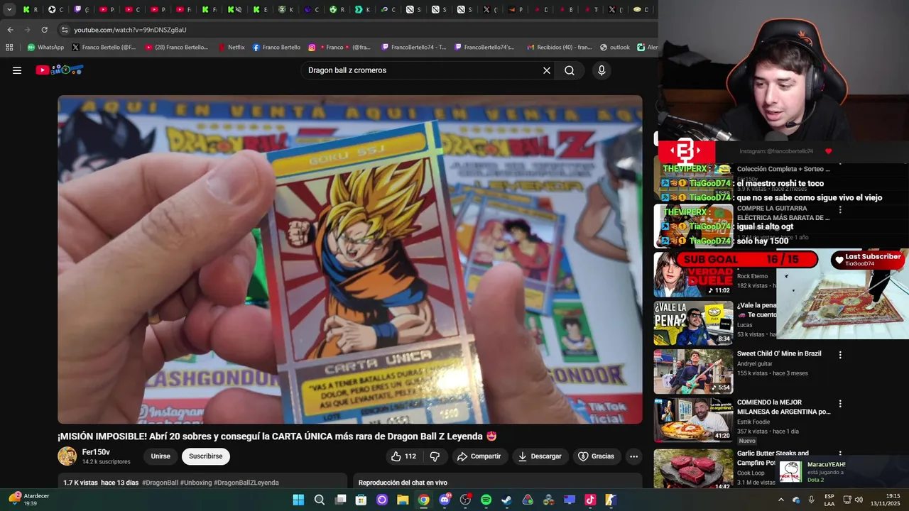Go back using browser back arrow

[10, 30]
